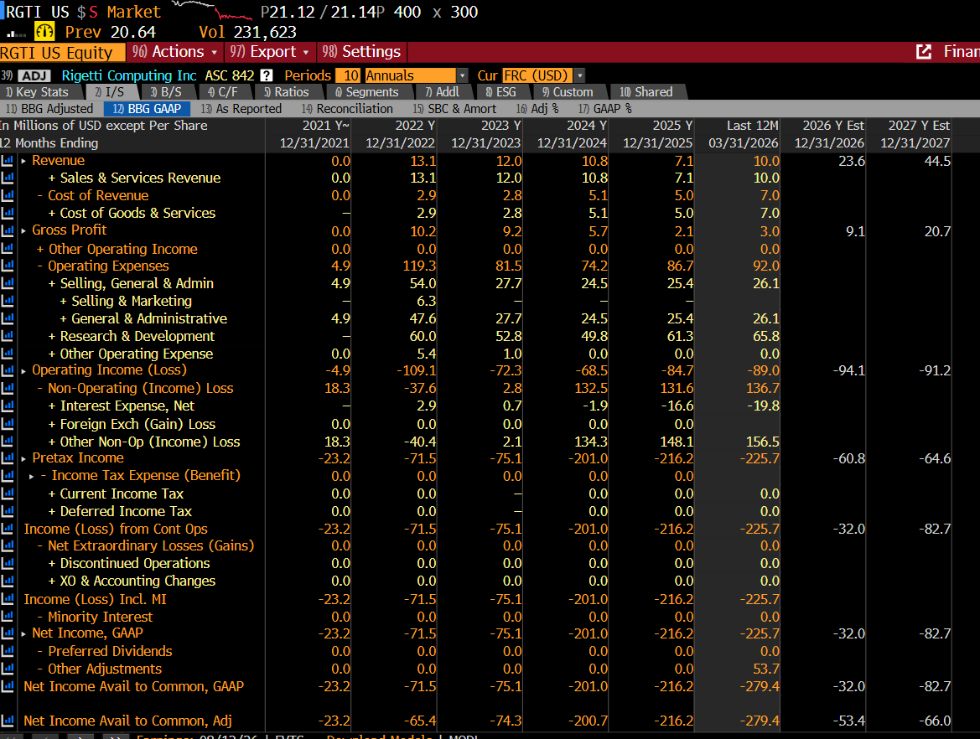The width and height of the screenshot is (980, 739).
Task: Click chart icon for Discontinued Operations
Action: 8,563
